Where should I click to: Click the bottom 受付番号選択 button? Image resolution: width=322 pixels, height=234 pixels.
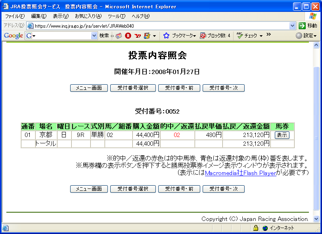133,189
